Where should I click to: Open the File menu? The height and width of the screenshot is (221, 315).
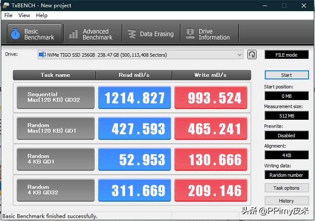point(8,15)
